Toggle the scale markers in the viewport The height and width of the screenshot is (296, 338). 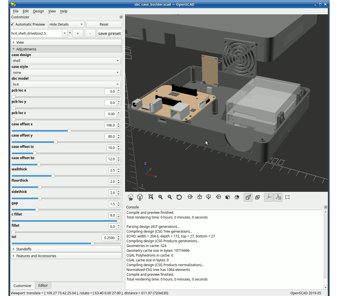point(278,197)
